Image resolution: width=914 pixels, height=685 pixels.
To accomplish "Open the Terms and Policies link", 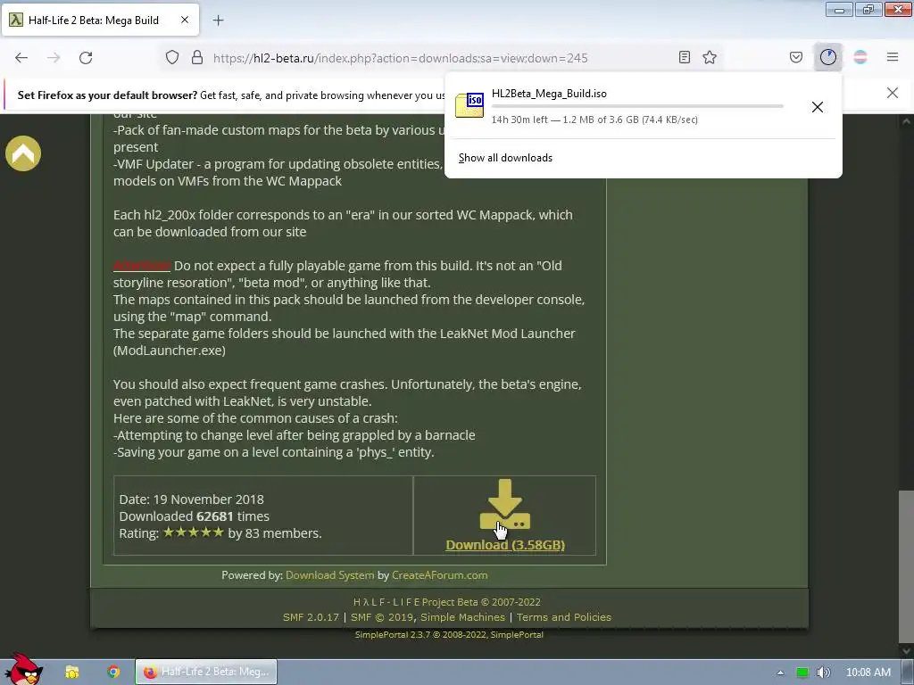I will (564, 617).
